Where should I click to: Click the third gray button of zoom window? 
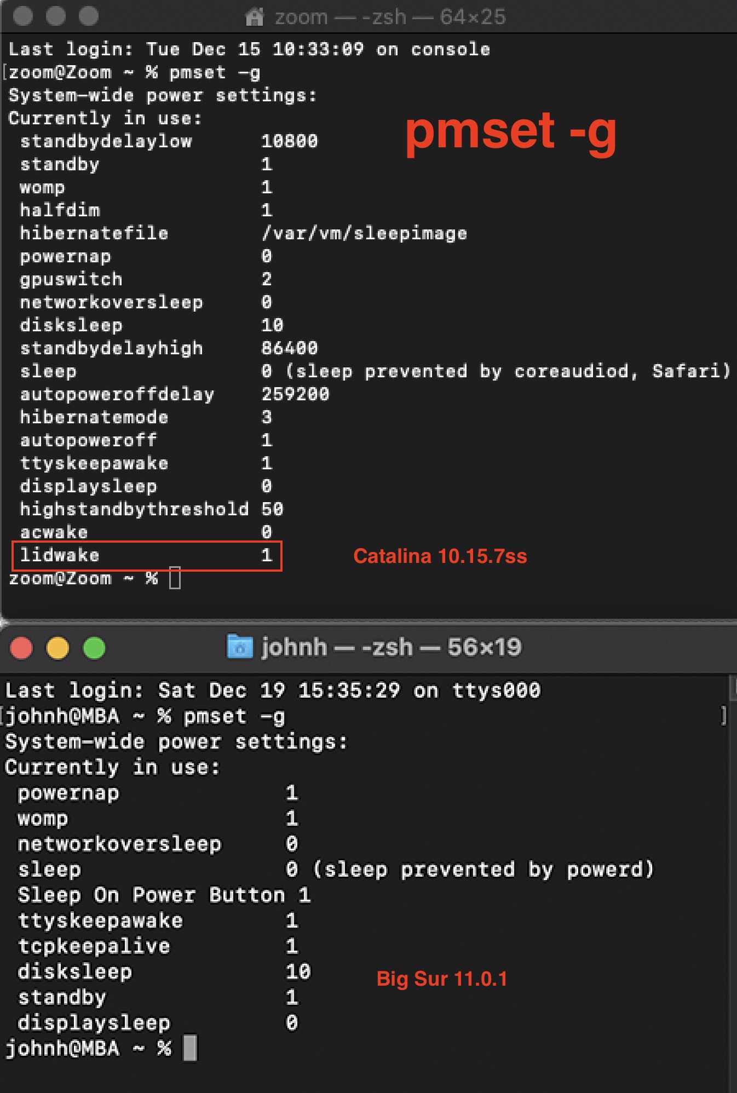[x=89, y=16]
